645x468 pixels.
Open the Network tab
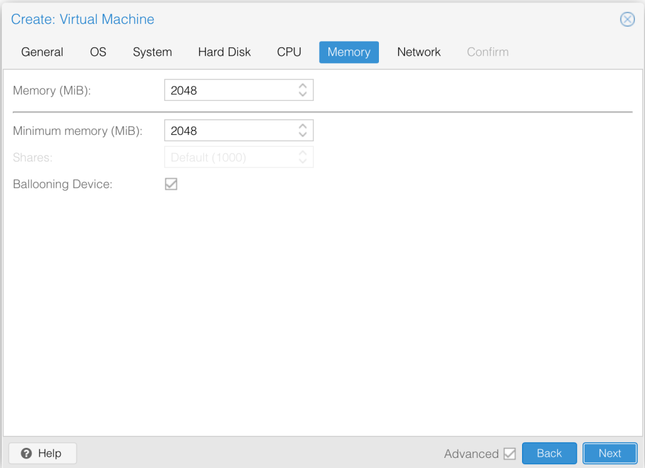(419, 52)
